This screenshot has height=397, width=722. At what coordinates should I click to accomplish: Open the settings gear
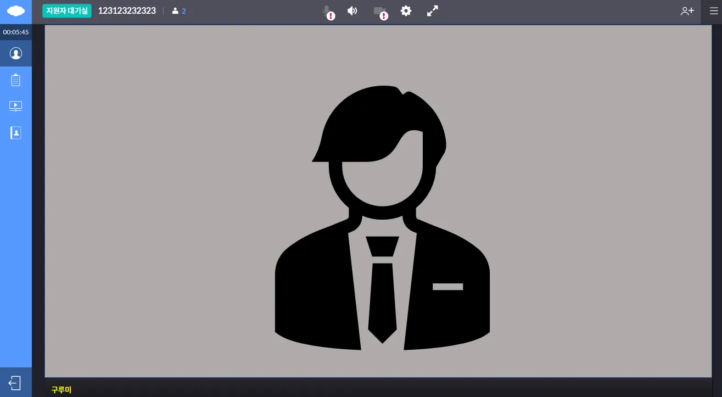click(x=406, y=11)
